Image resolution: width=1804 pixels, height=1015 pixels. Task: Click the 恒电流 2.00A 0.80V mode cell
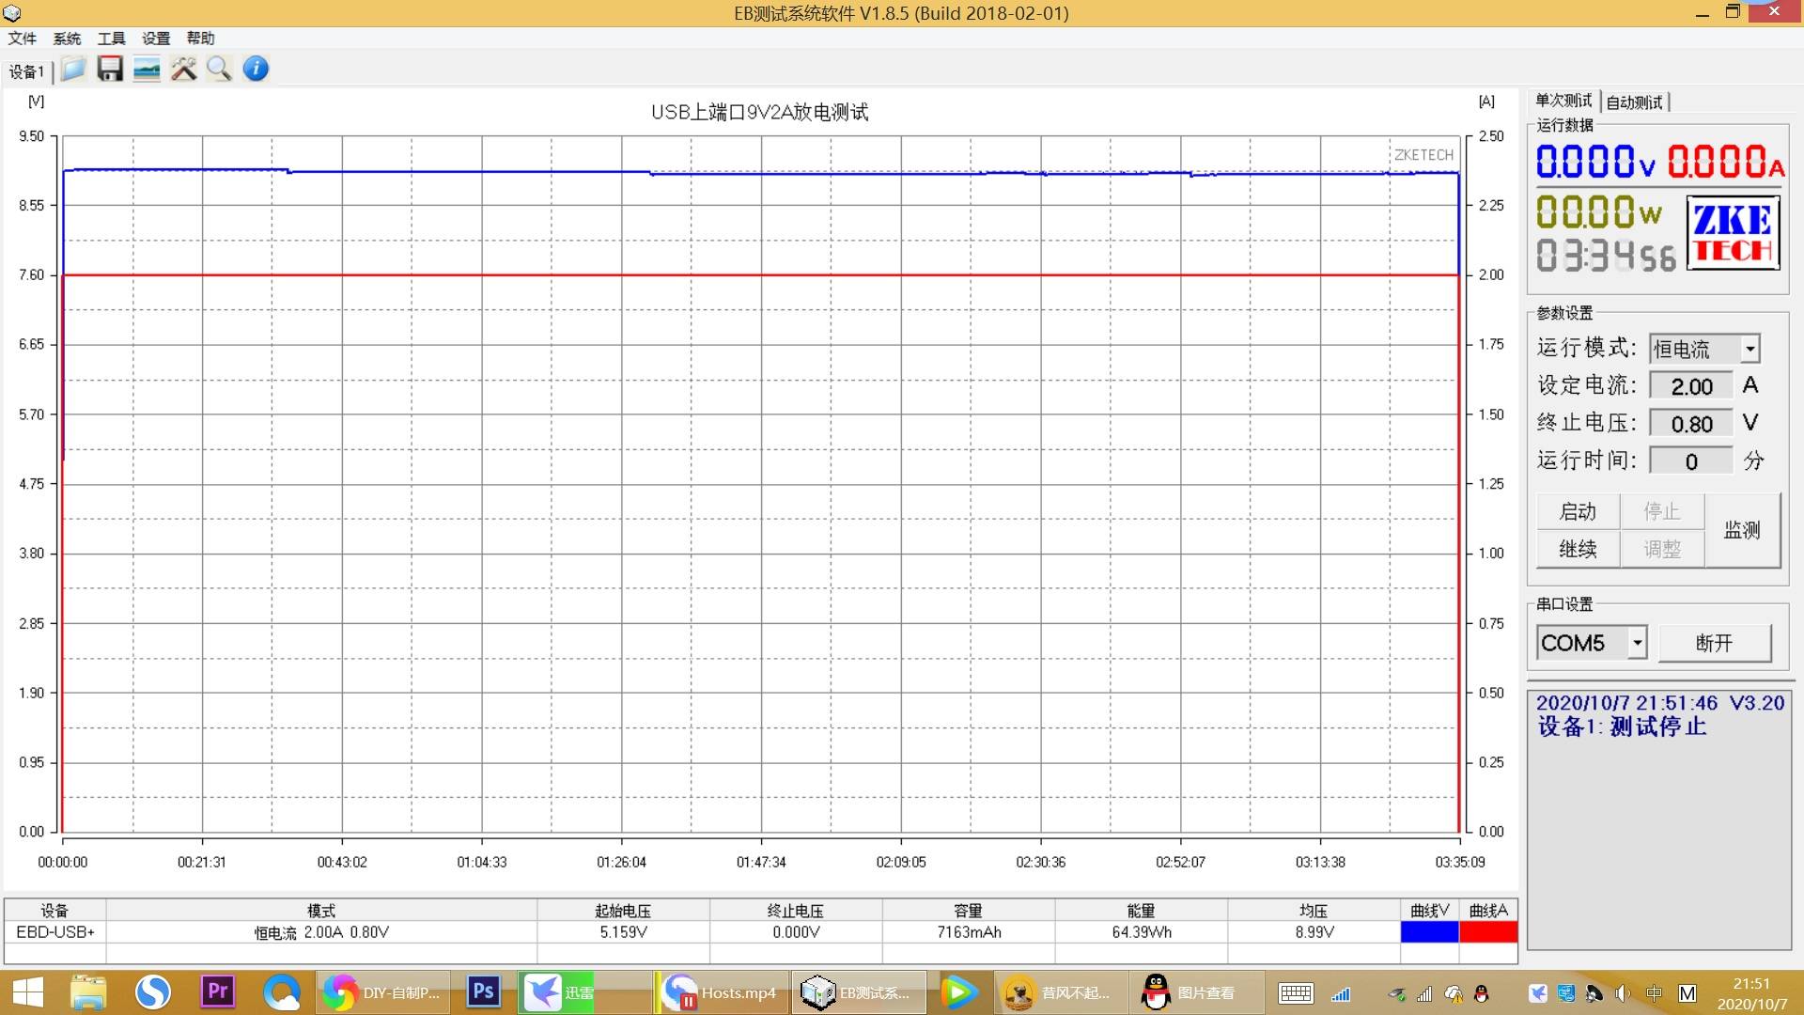click(x=321, y=932)
